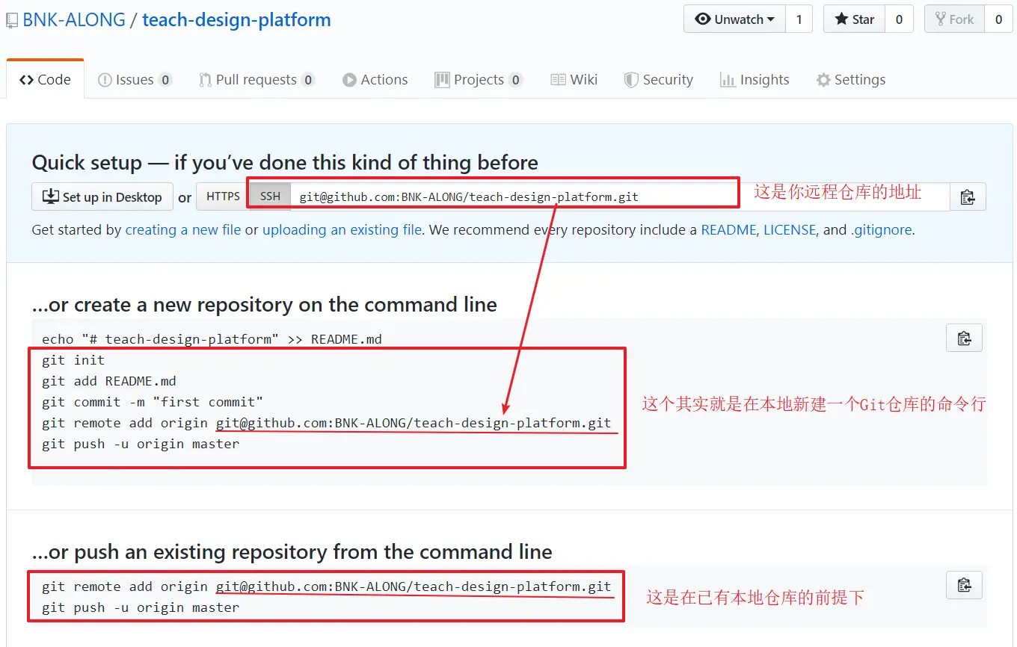The image size is (1017, 647).
Task: Click the repository book icon
Action: pyautogui.click(x=12, y=20)
